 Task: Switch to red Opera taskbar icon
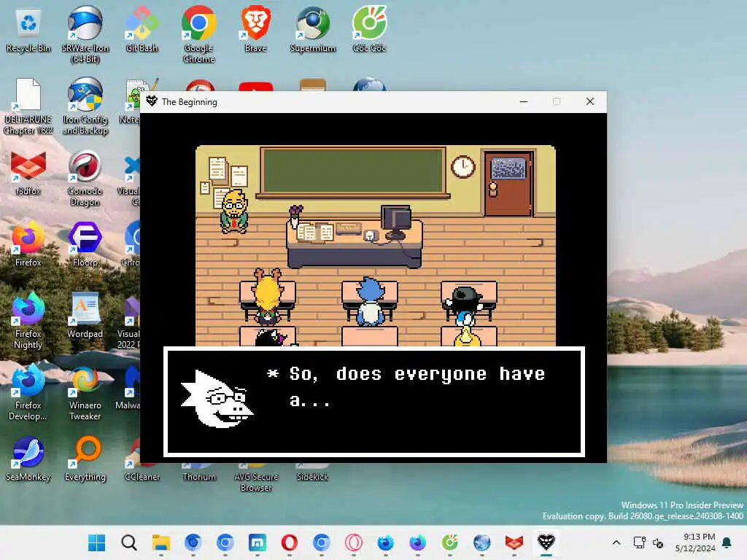click(289, 542)
